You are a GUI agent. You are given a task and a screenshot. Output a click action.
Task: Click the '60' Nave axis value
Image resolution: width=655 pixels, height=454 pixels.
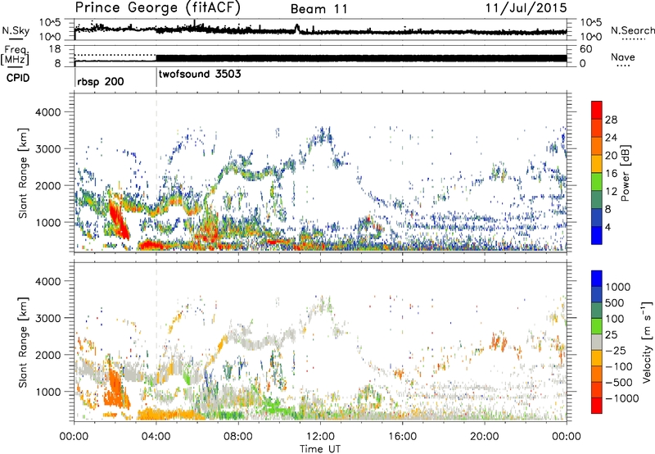585,49
